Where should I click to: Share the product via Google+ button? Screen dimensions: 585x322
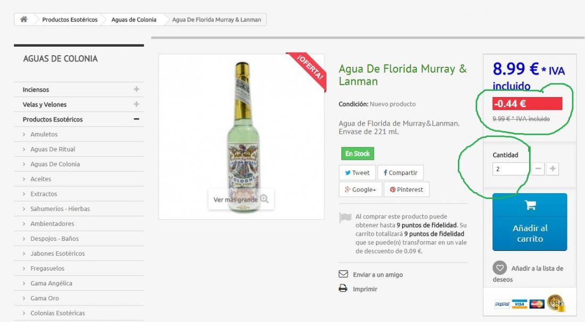(x=361, y=189)
